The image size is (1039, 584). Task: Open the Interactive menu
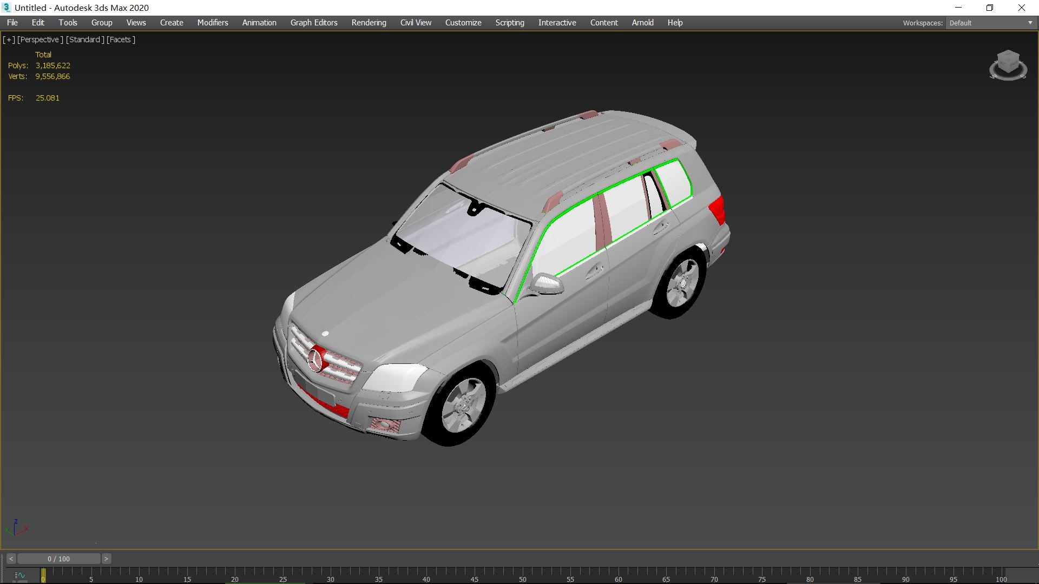click(x=557, y=23)
